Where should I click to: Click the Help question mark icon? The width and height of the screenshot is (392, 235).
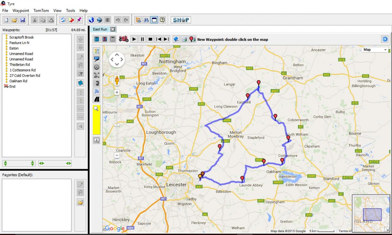pos(162,20)
